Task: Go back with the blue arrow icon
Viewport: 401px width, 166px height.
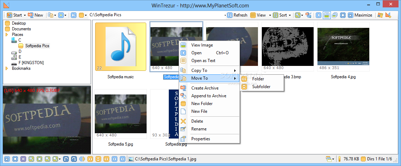Action: 73,15
